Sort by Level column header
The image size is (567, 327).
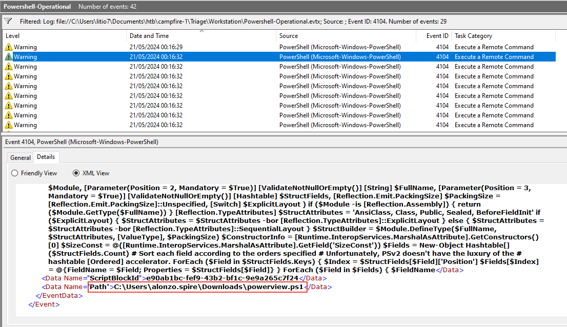pyautogui.click(x=13, y=36)
